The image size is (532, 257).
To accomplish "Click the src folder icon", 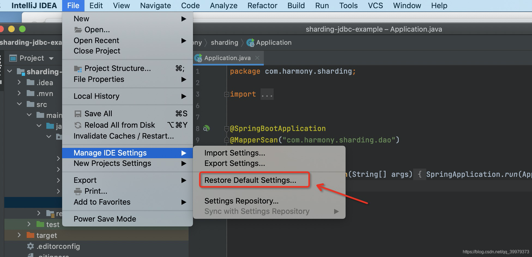I will pos(31,104).
